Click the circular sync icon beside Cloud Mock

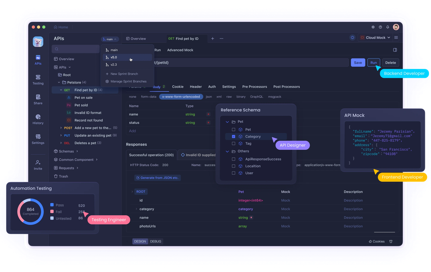tap(352, 37)
